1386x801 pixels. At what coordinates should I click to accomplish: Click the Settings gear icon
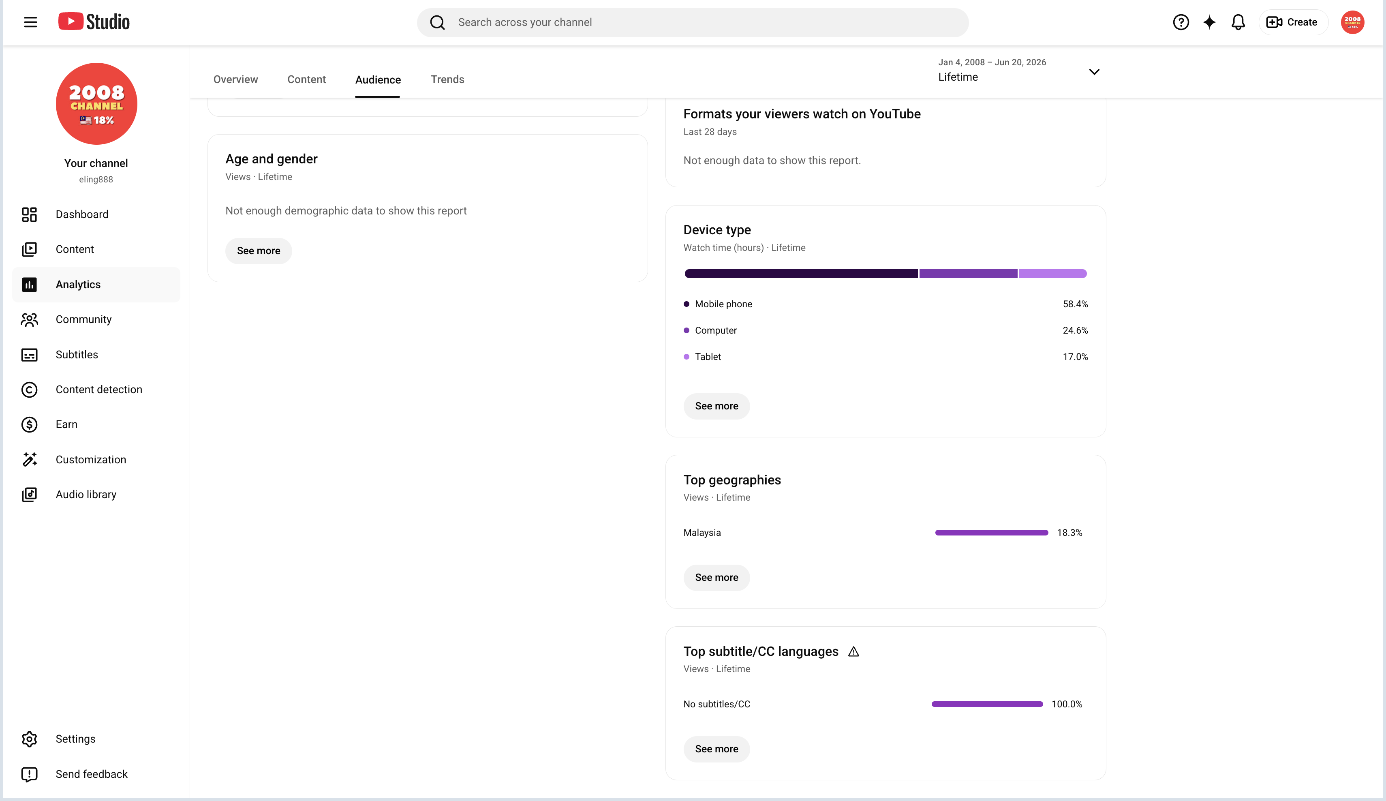point(29,739)
